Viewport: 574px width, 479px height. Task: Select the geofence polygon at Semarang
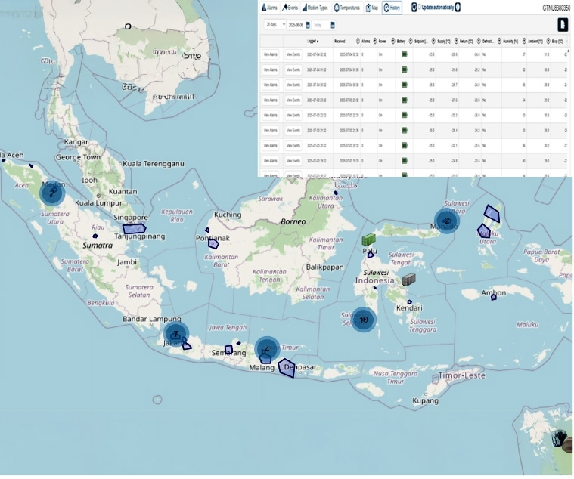(229, 350)
